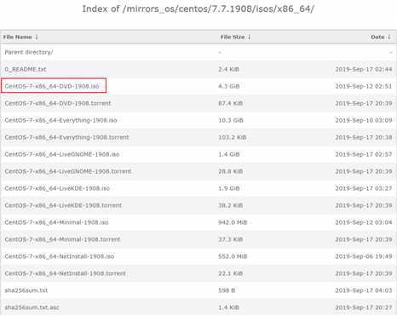Sort the listing by Date column
Viewport: 397px width, 316px height.
point(377,37)
